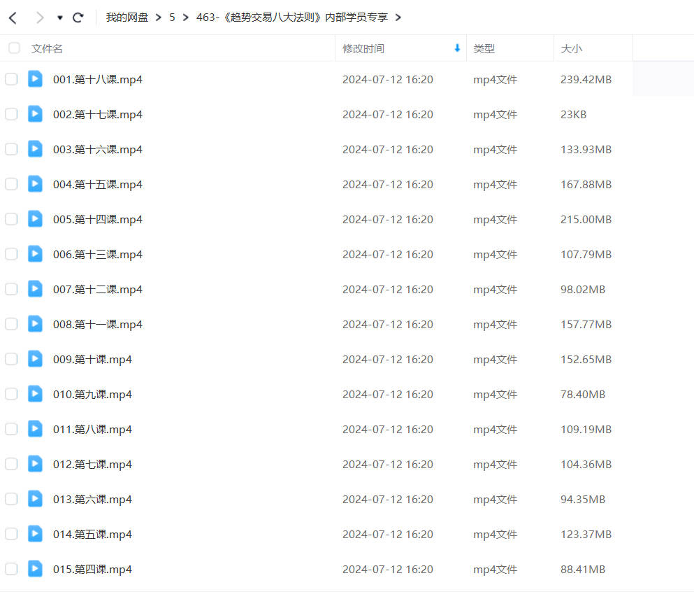This screenshot has width=694, height=606.
Task: Go forward with the right arrow icon
Action: [x=40, y=17]
